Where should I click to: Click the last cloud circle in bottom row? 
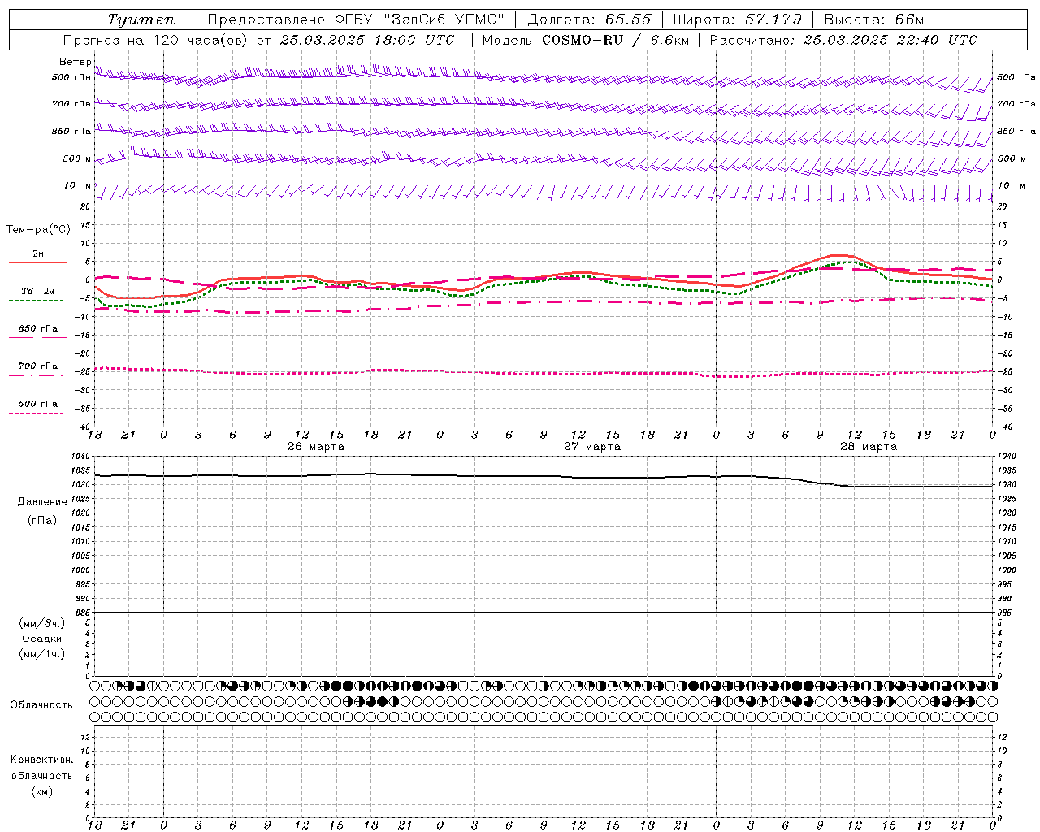(992, 717)
